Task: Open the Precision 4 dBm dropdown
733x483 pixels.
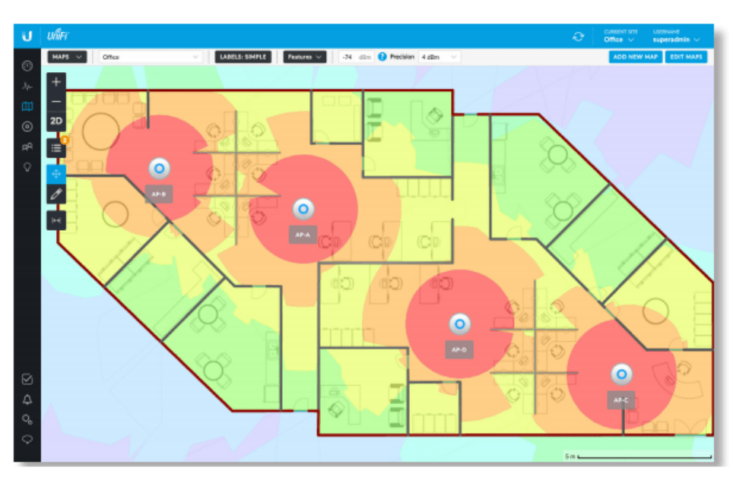Action: click(x=440, y=57)
